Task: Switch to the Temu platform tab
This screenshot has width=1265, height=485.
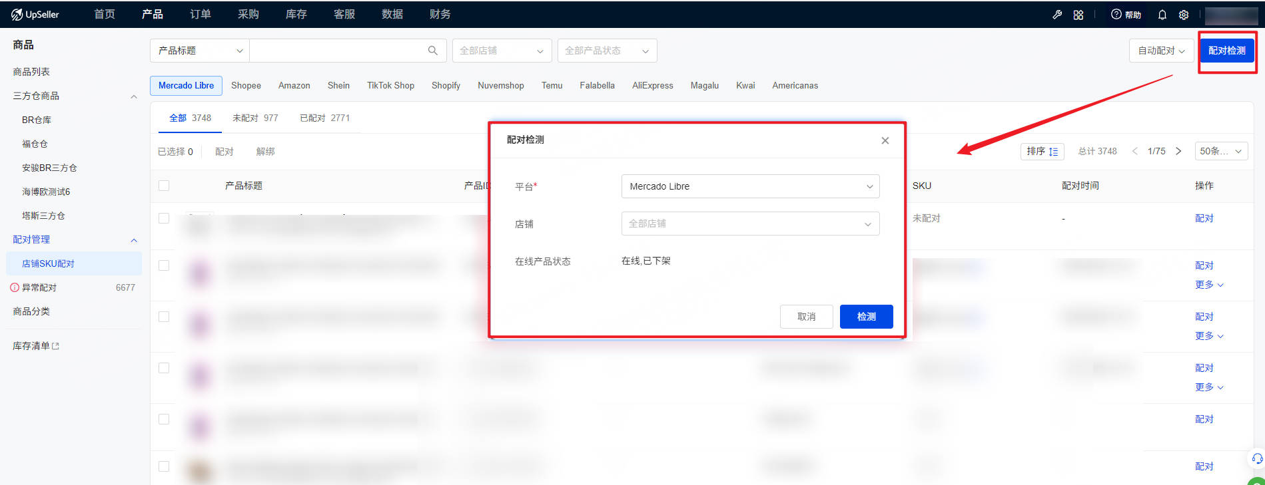Action: coord(552,85)
